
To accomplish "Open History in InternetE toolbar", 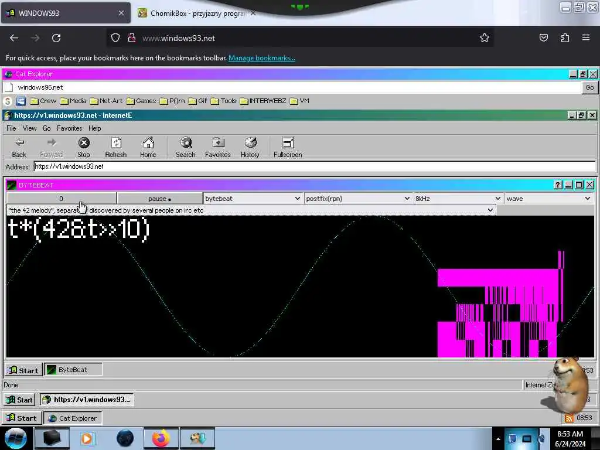I will pos(250,147).
